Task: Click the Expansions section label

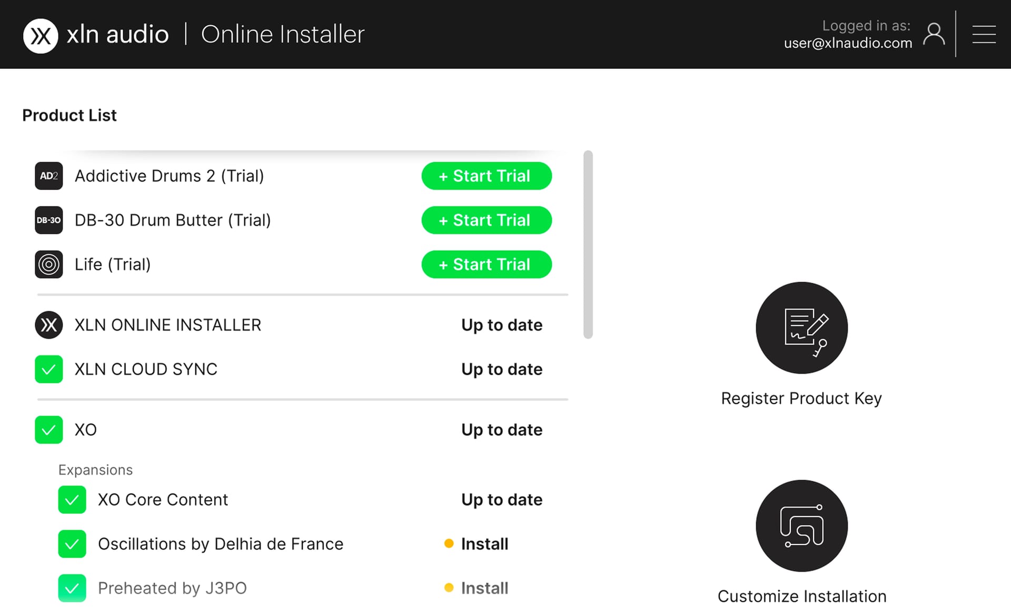Action: click(x=95, y=470)
